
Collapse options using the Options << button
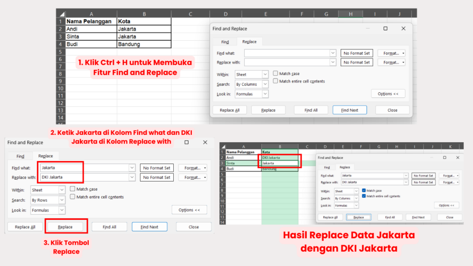[x=388, y=94]
